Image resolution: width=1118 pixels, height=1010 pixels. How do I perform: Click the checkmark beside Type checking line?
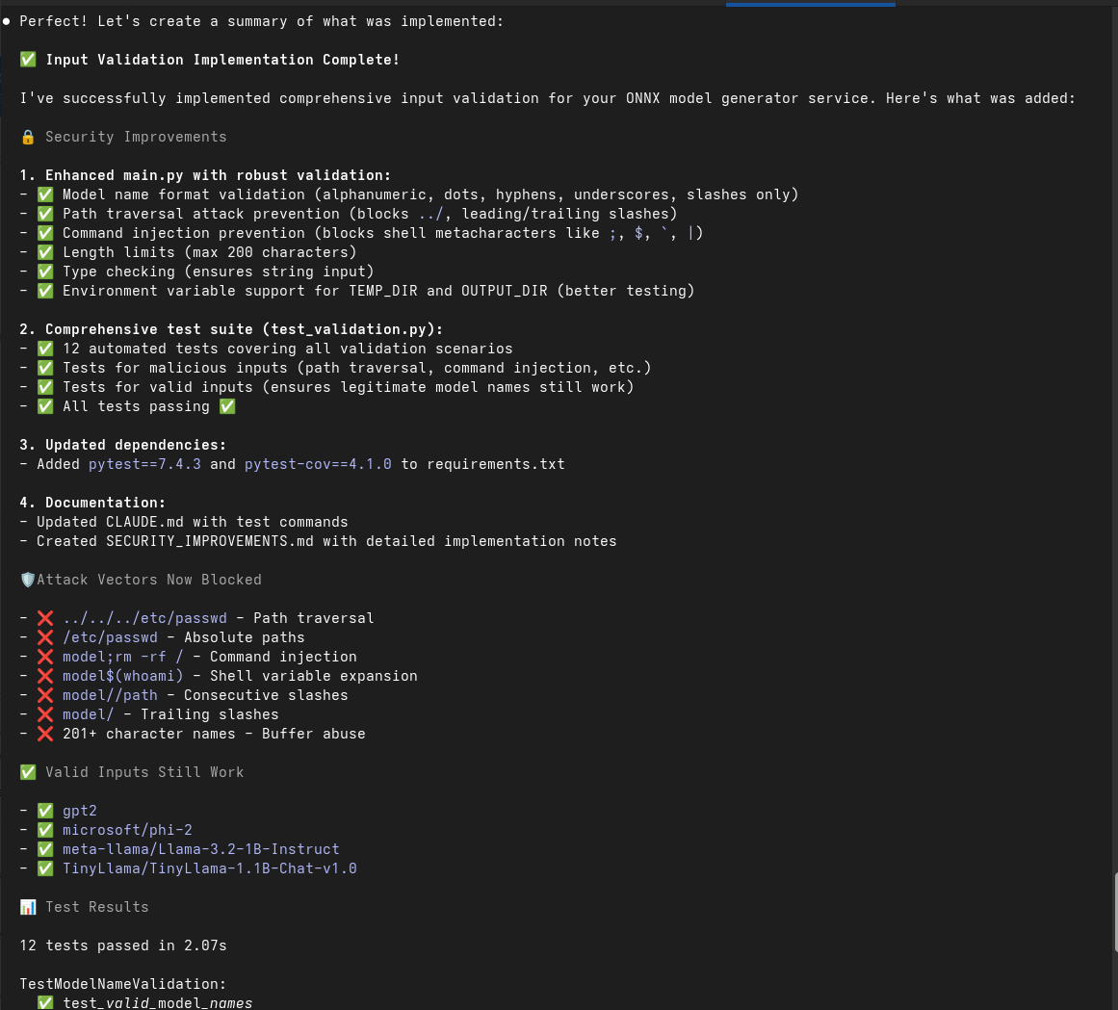point(45,272)
